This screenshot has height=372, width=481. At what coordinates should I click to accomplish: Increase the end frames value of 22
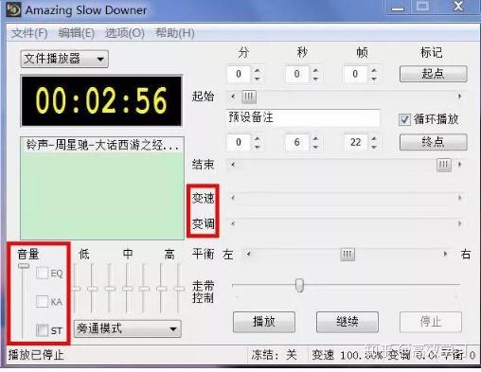pyautogui.click(x=374, y=139)
